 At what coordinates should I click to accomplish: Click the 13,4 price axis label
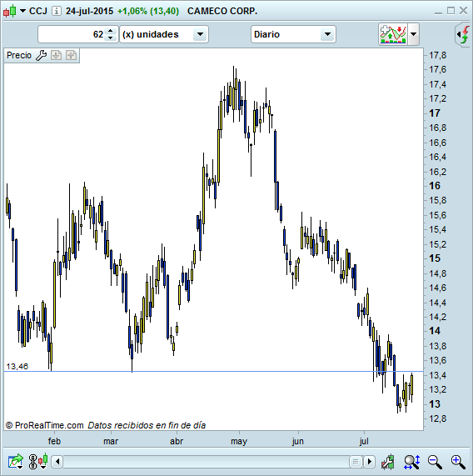point(437,375)
